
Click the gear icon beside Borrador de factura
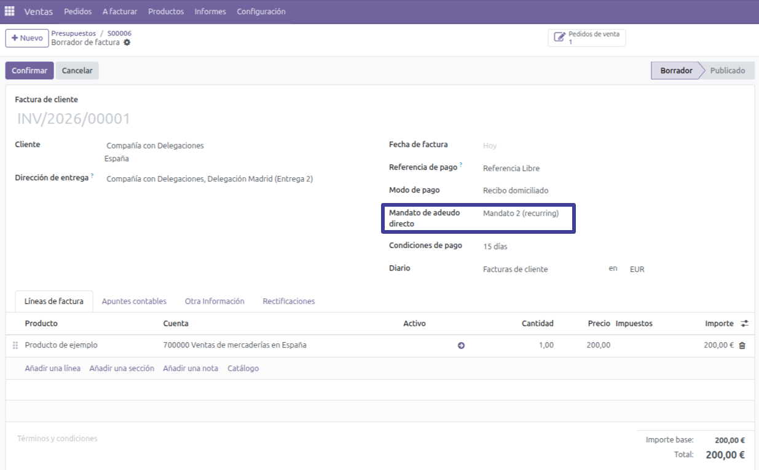click(x=127, y=42)
